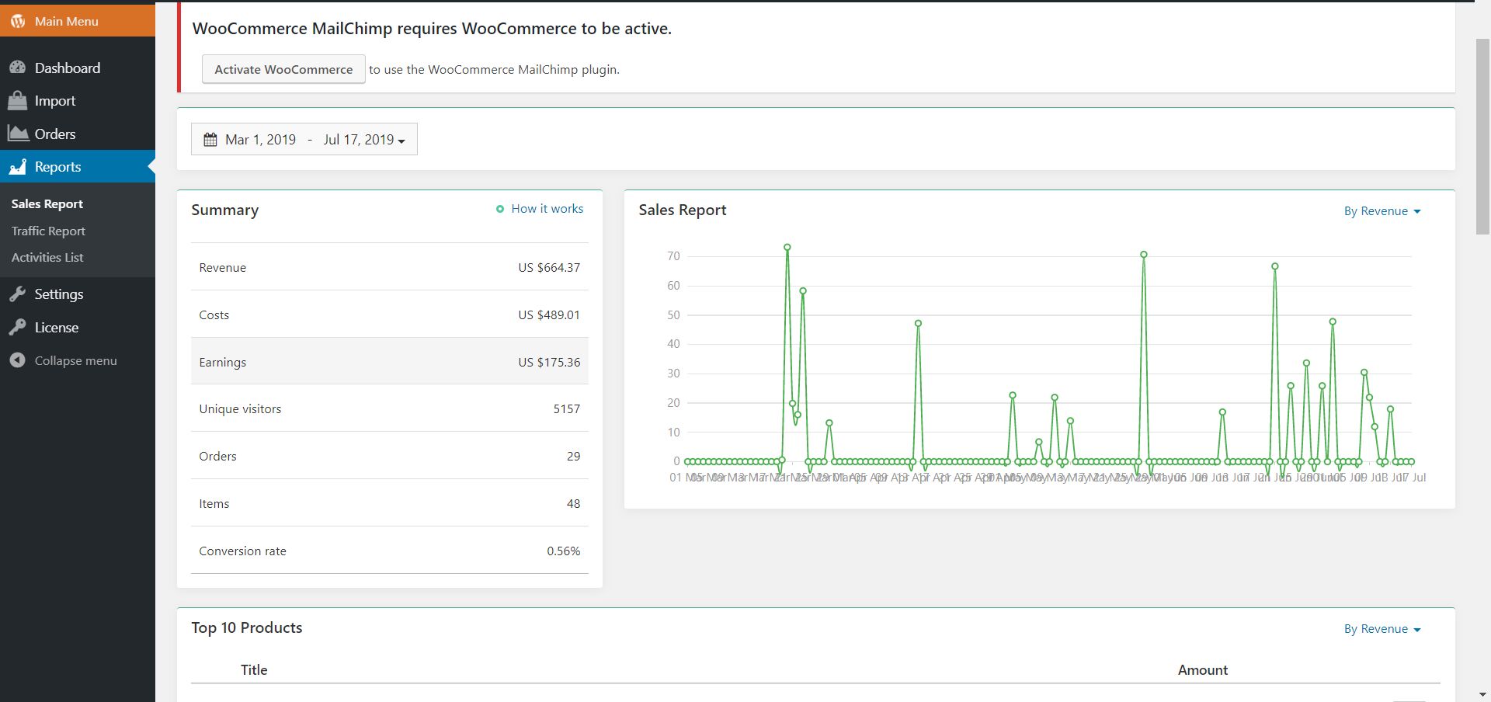1491x702 pixels.
Task: Open the How it works link
Action: [547, 209]
